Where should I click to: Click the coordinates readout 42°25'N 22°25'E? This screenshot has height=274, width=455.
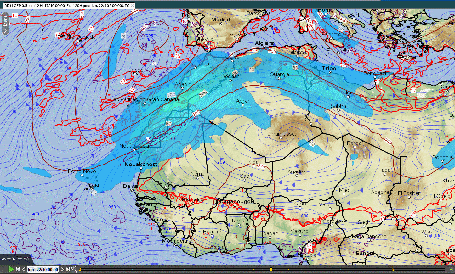16,259
